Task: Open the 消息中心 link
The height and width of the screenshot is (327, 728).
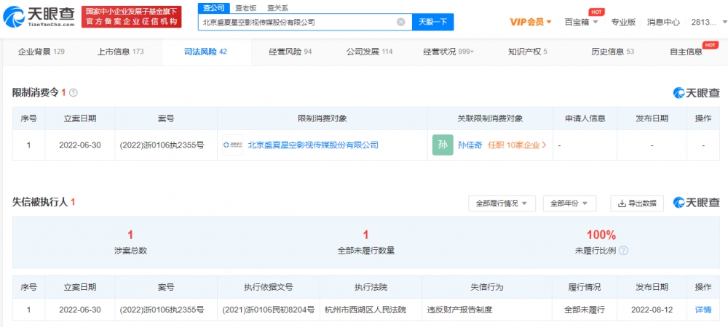Action: (663, 22)
